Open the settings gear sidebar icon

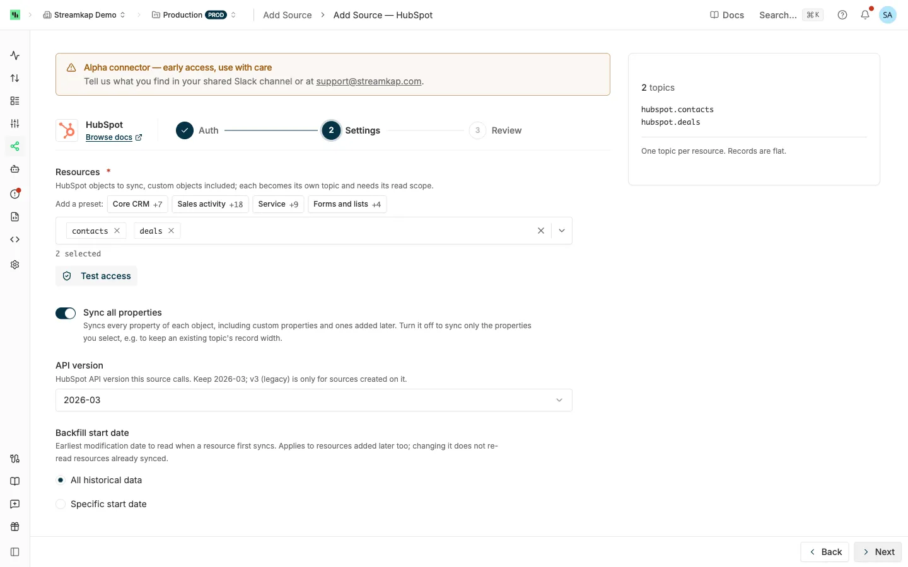tap(15, 265)
